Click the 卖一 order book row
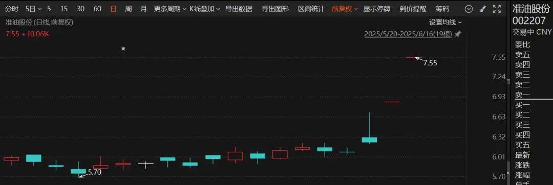Viewport: 553px width, 185px height. [523, 95]
